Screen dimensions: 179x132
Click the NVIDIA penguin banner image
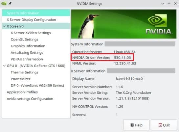124,24
